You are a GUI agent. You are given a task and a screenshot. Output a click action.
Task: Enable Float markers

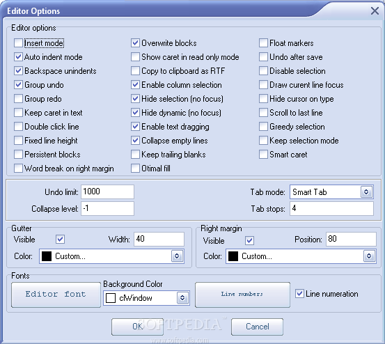[263, 43]
